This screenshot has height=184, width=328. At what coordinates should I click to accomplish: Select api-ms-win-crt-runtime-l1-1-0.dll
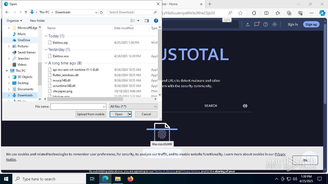(x=76, y=70)
